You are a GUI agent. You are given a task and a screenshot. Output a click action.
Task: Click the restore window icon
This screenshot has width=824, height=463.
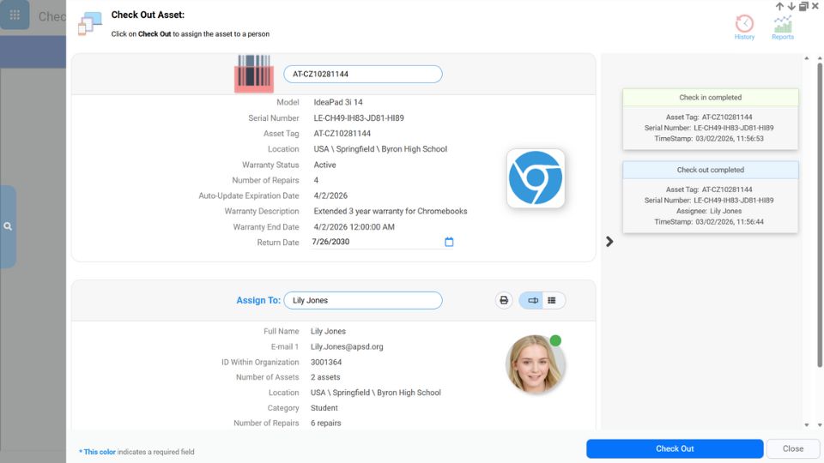pyautogui.click(x=803, y=6)
